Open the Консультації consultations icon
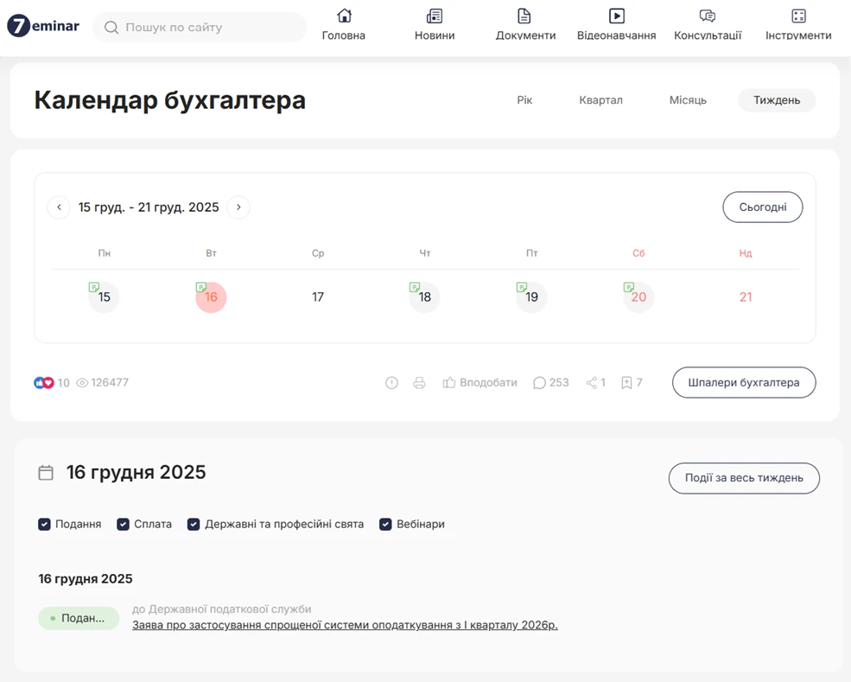Screen dimensions: 851x682 [x=707, y=17]
